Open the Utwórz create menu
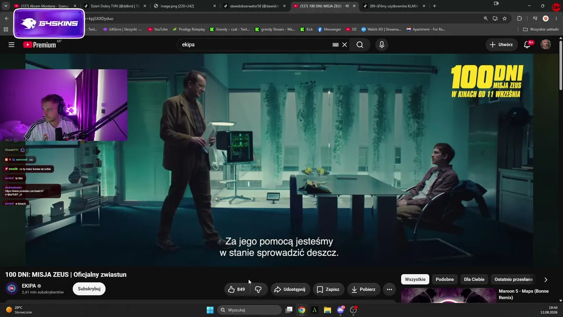This screenshot has height=317, width=563. coord(501,44)
